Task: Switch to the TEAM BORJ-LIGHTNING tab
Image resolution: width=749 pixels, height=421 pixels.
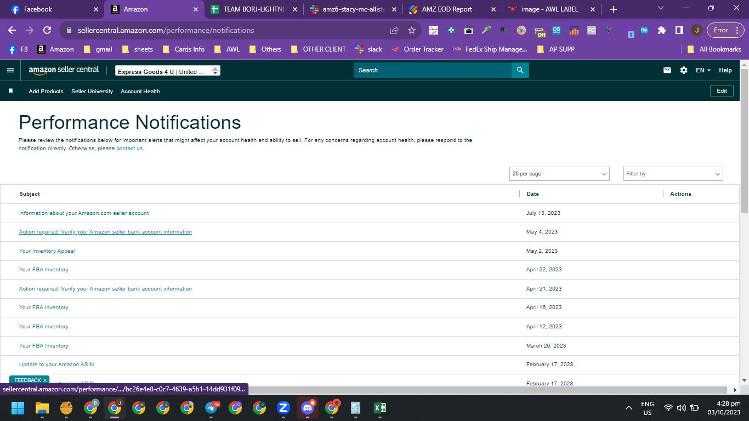Action: pos(253,9)
